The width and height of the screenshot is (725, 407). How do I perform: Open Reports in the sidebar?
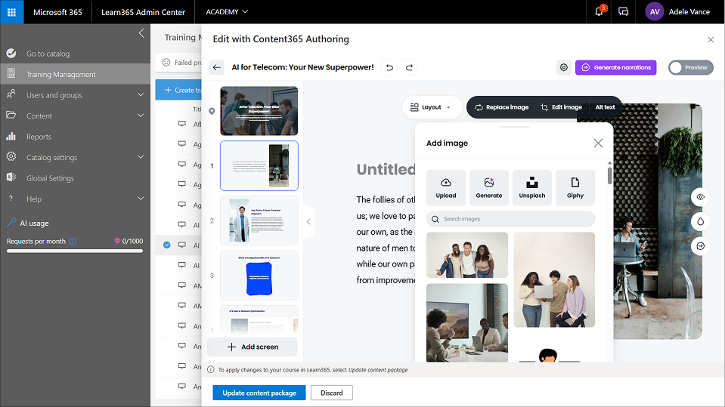tap(39, 137)
